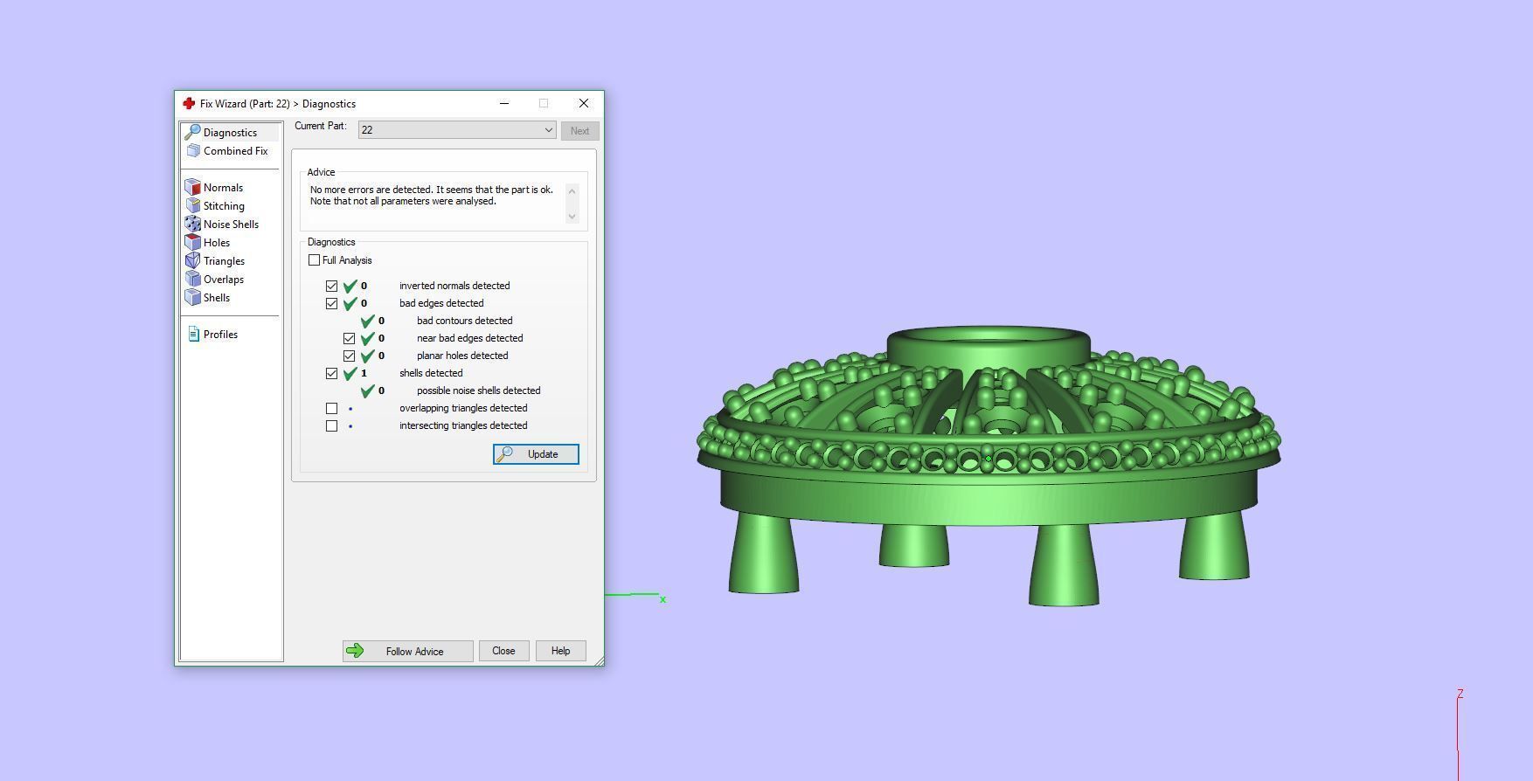This screenshot has width=1533, height=781.
Task: Click the Update button
Action: pyautogui.click(x=536, y=454)
